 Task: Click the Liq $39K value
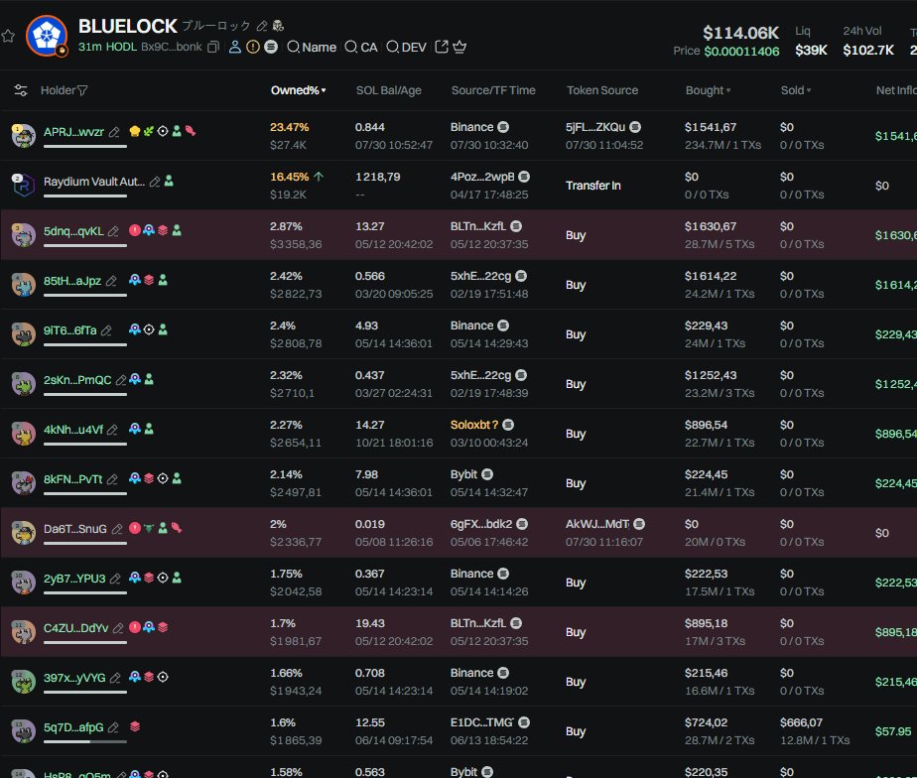tap(811, 51)
